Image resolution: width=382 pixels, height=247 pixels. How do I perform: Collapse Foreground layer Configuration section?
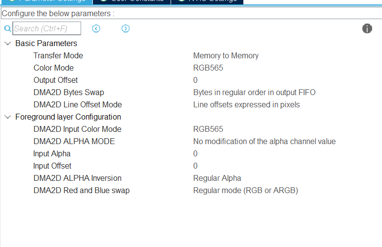[8, 117]
